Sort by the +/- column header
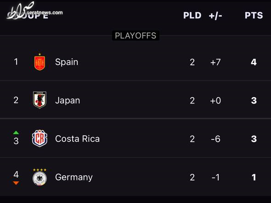The width and height of the screenshot is (271, 203). 215,16
